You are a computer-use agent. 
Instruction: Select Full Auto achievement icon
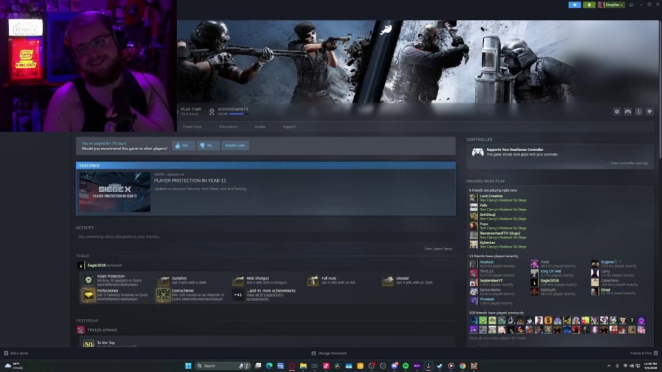[313, 280]
